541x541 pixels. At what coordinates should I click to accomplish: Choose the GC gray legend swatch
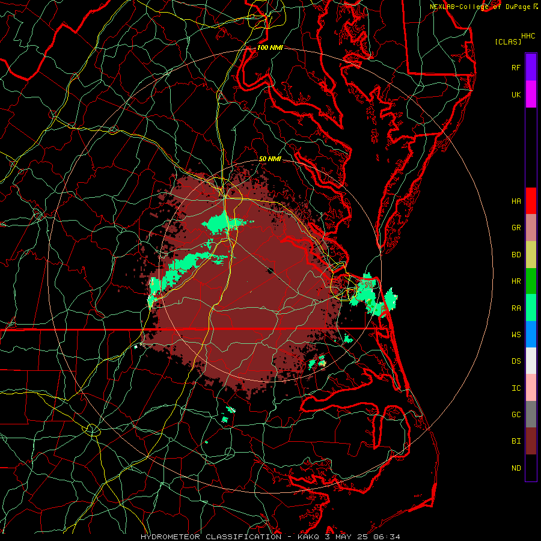click(x=531, y=414)
